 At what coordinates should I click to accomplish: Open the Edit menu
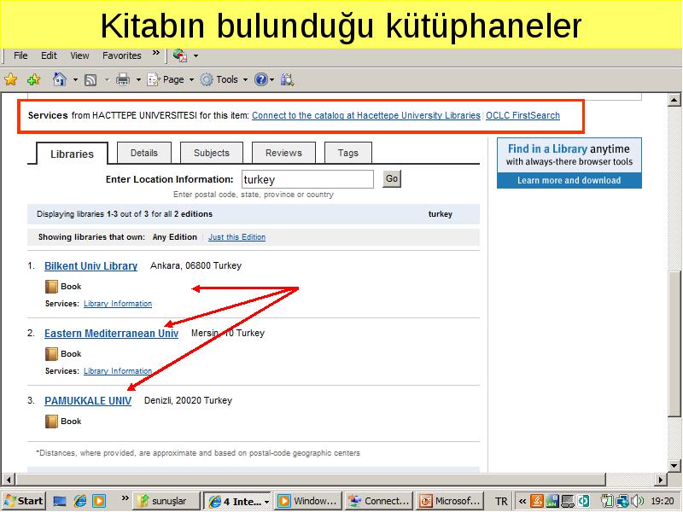(x=49, y=55)
